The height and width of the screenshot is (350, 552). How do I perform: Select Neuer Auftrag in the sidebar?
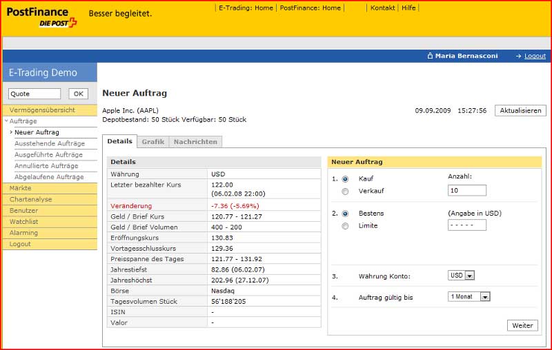point(37,132)
